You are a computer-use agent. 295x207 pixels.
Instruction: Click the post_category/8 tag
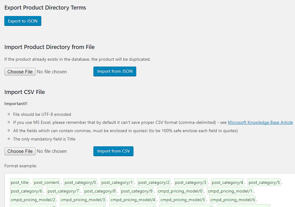(x=99, y=191)
